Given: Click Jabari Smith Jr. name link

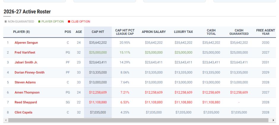Looking at the screenshot, I should tap(26, 62).
